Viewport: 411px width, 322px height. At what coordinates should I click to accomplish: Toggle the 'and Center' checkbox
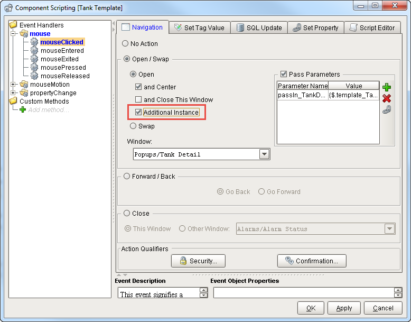138,87
